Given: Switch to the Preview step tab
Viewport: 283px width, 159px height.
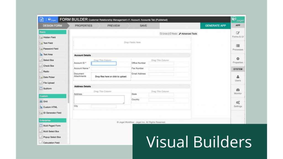Looking at the screenshot, I should (x=114, y=26).
